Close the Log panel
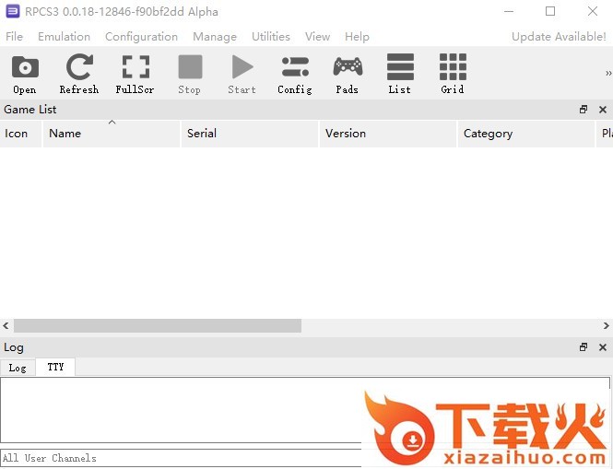The image size is (613, 469). click(603, 347)
